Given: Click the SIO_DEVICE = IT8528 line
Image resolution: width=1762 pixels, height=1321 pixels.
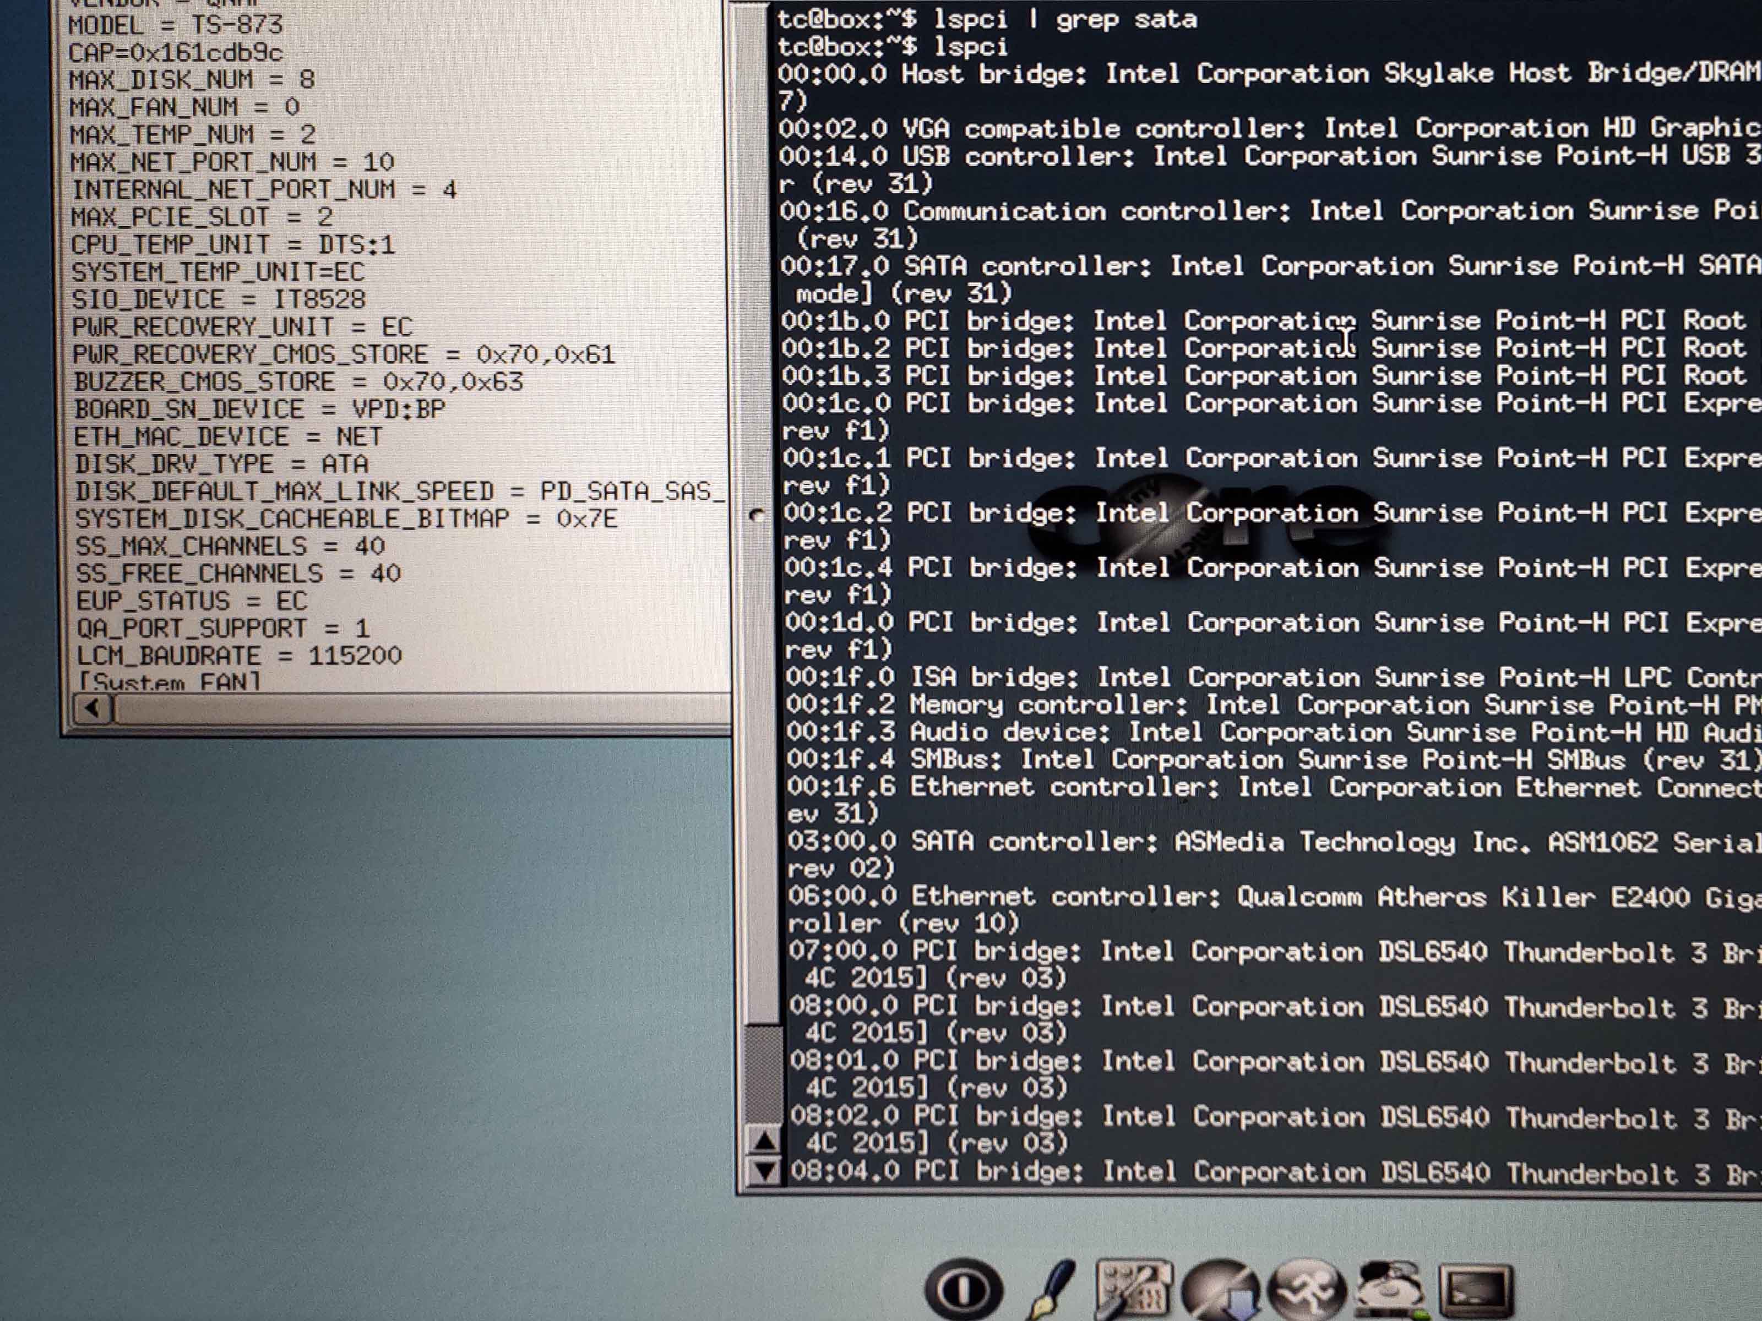Looking at the screenshot, I should click(218, 300).
